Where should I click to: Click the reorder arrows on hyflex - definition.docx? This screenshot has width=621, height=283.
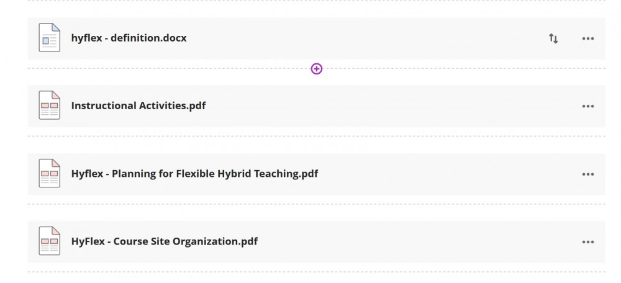553,38
